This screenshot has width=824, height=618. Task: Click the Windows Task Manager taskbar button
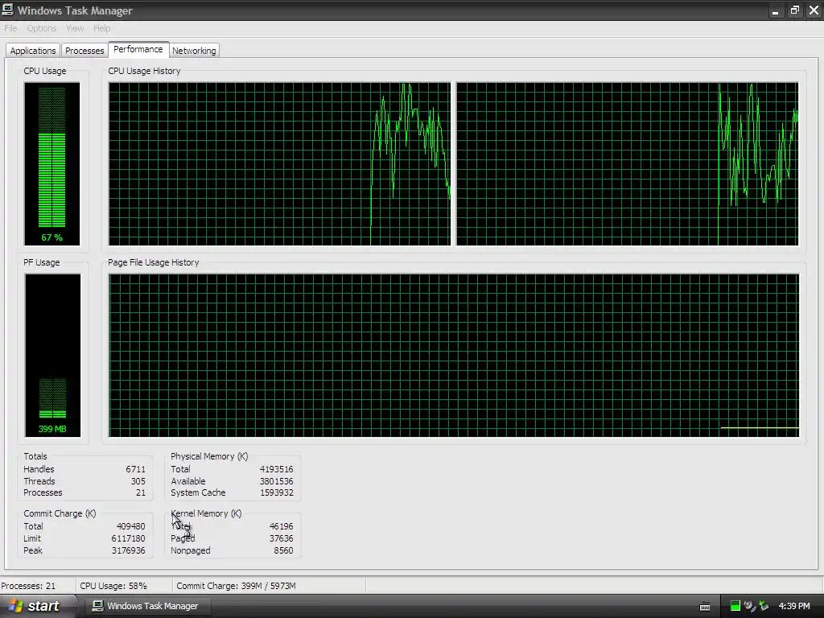click(x=146, y=606)
